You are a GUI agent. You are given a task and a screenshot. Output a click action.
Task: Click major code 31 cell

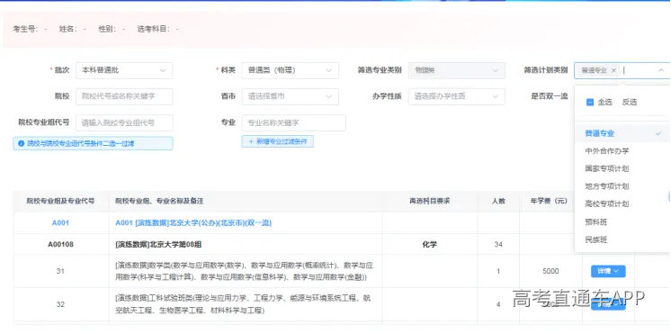click(x=60, y=271)
